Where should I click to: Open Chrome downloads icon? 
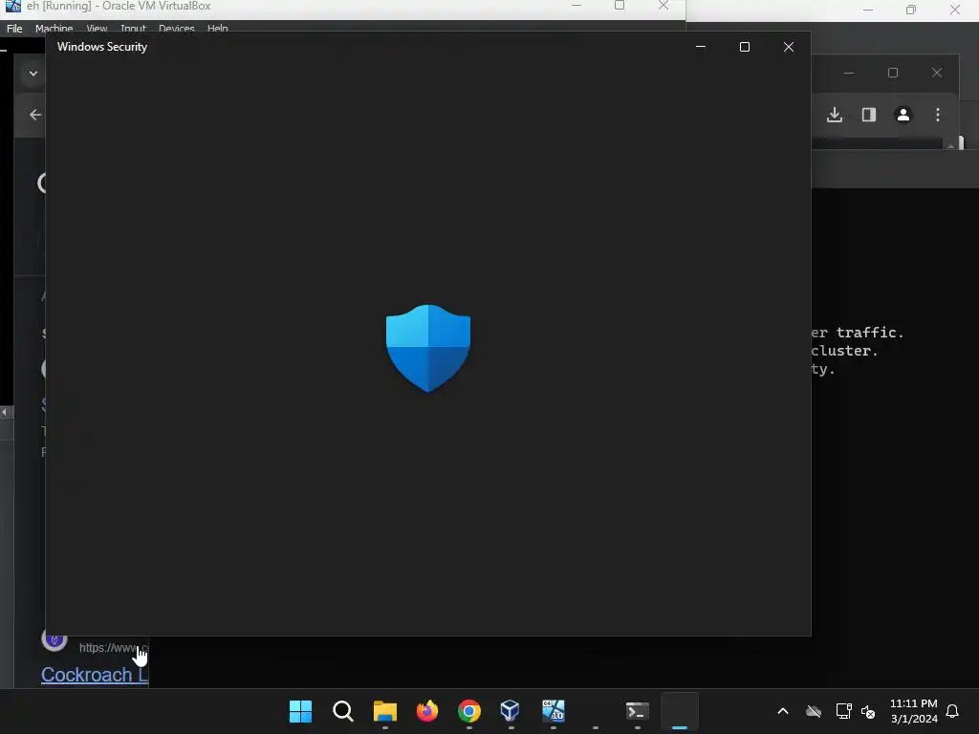pos(834,115)
